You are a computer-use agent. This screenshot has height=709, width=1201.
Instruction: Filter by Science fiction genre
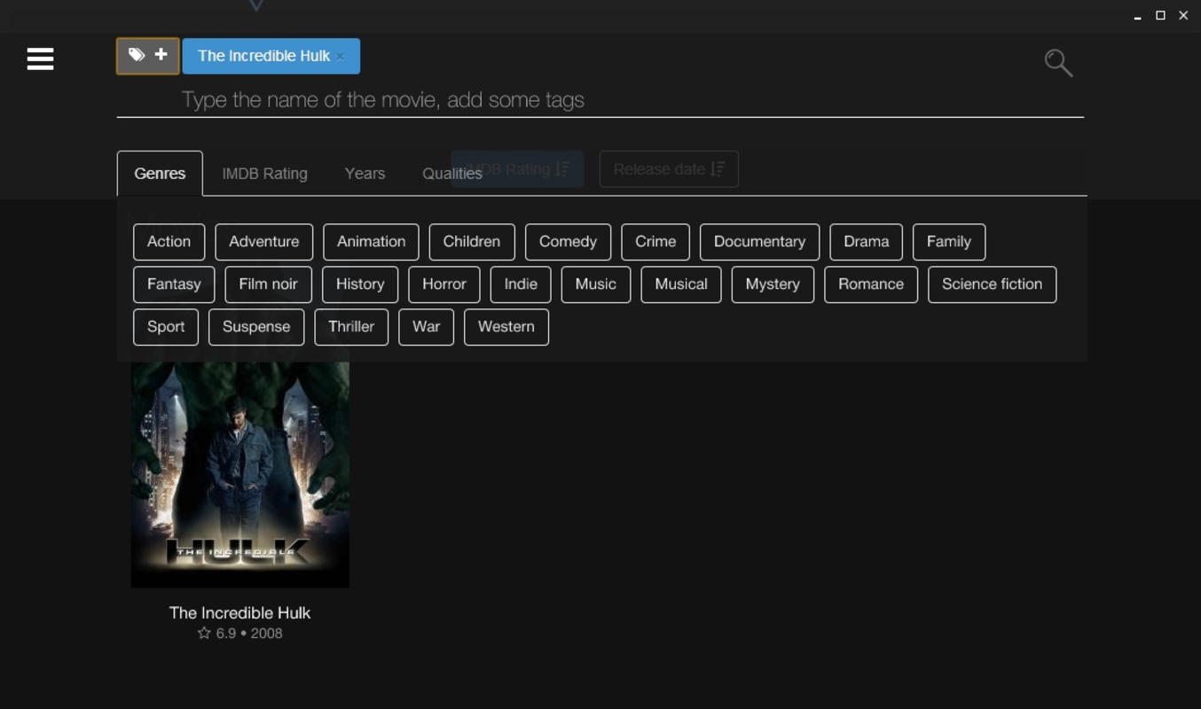point(992,284)
